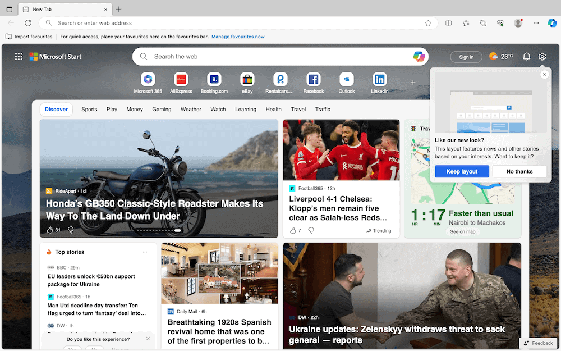Click Import favourites in favourites bar
The height and width of the screenshot is (351, 561).
pos(29,37)
